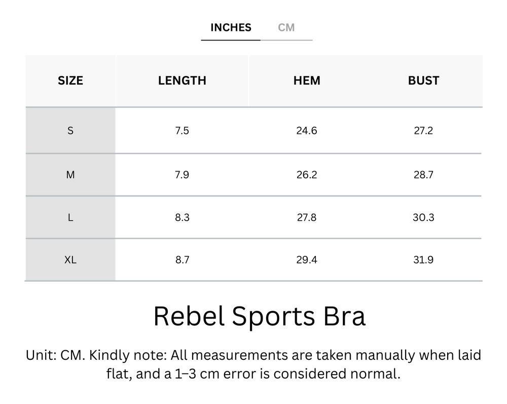Click the 30.3 bust value

pyautogui.click(x=423, y=217)
